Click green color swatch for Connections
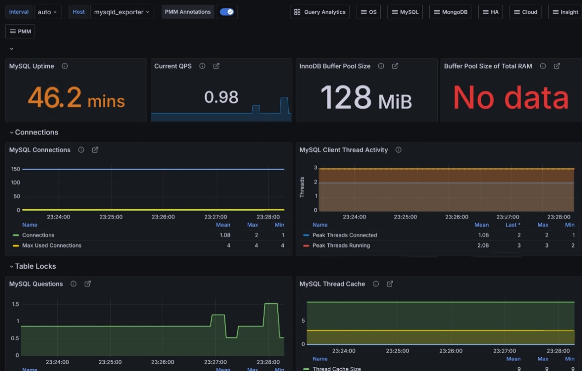Image resolution: width=582 pixels, height=371 pixels. [16, 235]
